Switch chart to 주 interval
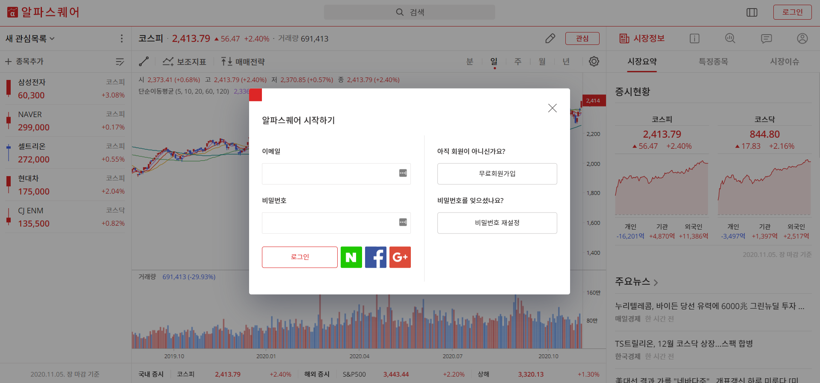Image resolution: width=820 pixels, height=383 pixels. point(518,62)
